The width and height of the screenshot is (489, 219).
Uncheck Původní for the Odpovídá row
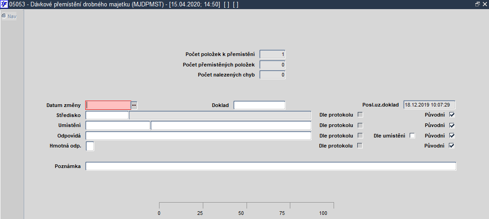tap(452, 136)
